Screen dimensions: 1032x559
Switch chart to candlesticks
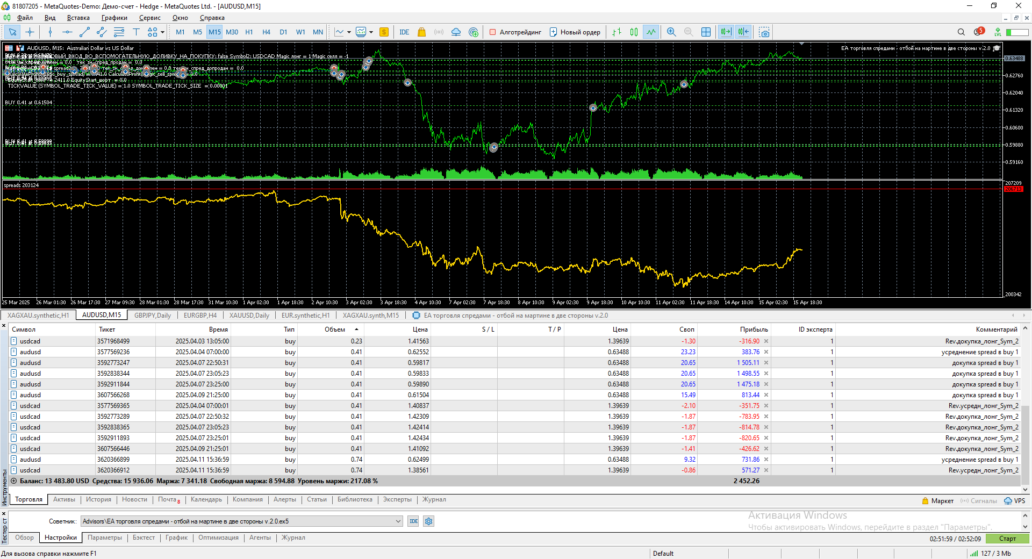coord(634,32)
